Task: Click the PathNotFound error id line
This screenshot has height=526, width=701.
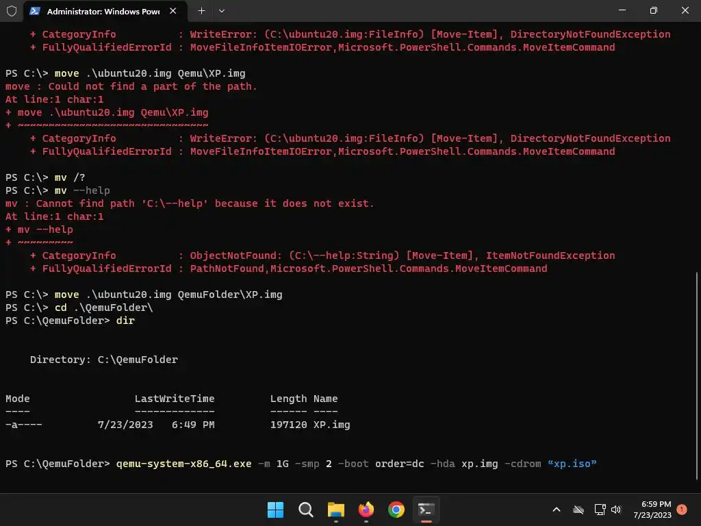Action: click(x=288, y=268)
